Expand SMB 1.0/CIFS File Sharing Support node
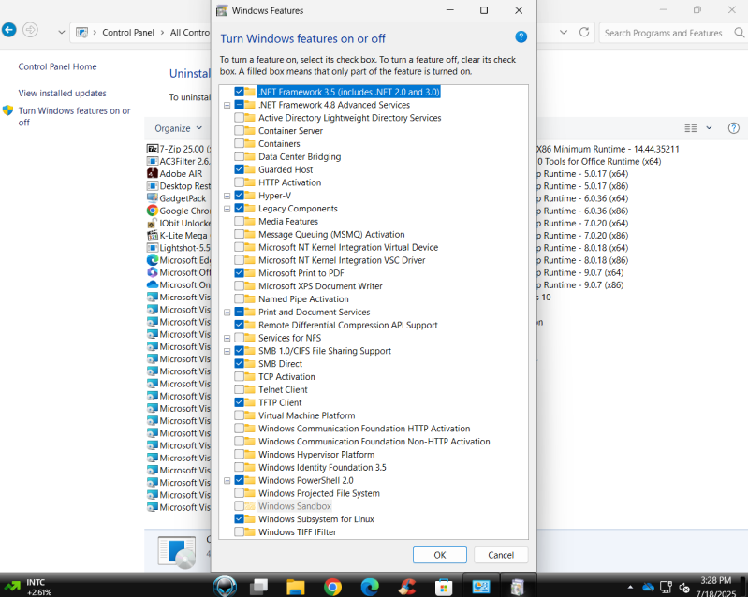The height and width of the screenshot is (597, 748). click(227, 351)
